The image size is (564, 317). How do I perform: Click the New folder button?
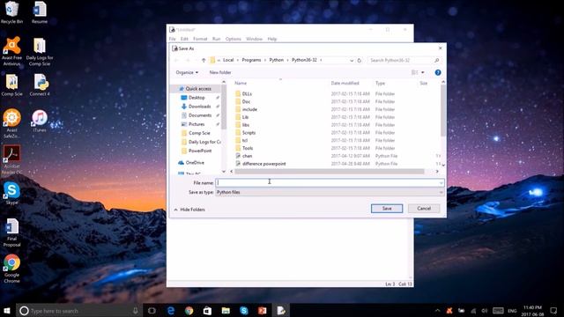[220, 72]
